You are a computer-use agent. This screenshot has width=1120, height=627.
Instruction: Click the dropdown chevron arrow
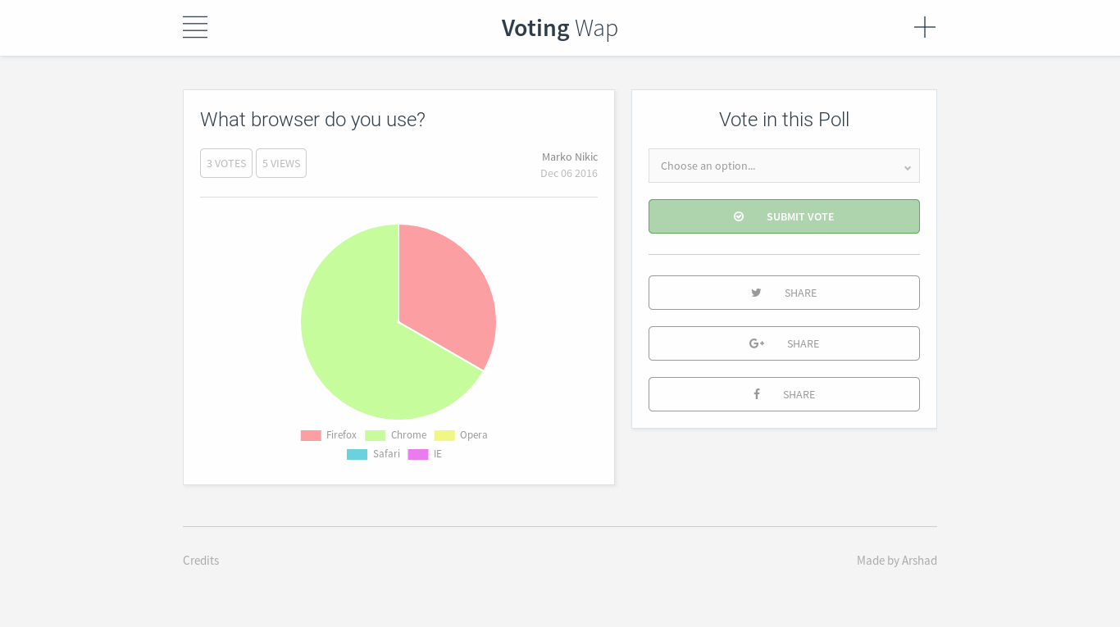[908, 166]
